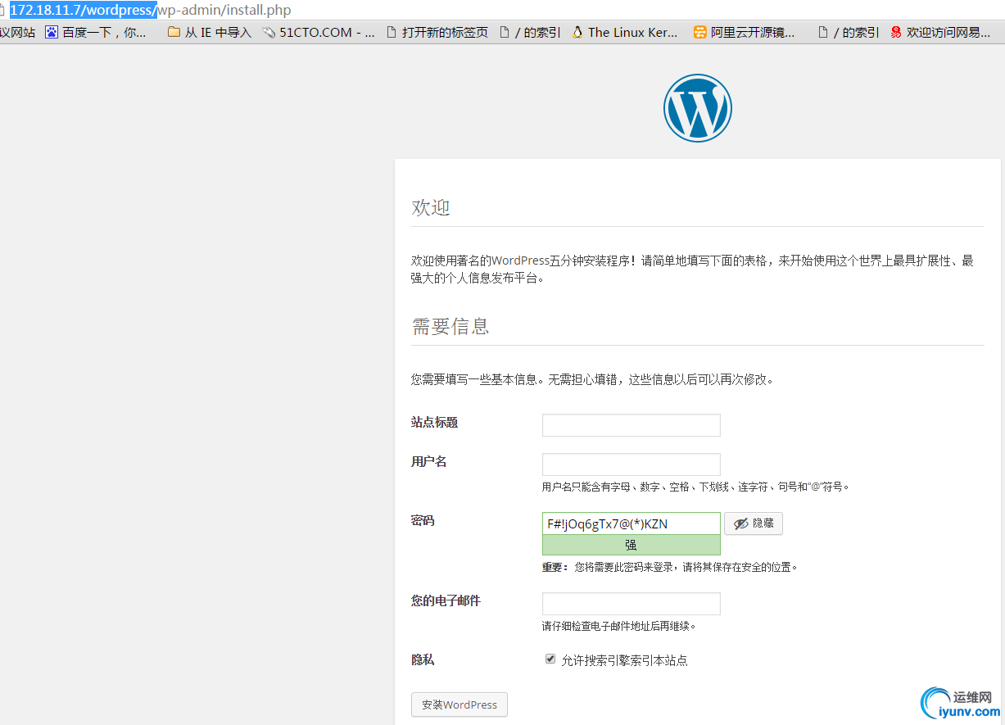Viewport: 1005px width, 725px height.
Task: Open the 51CTO.COM bookmark
Action: (x=319, y=33)
